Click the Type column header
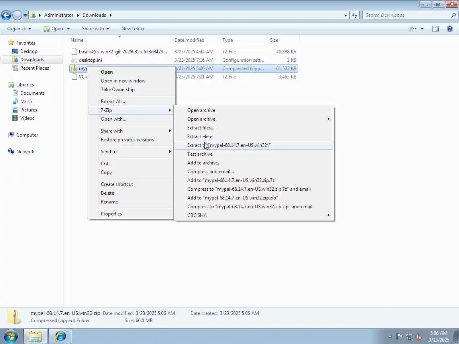459x344 pixels. (x=243, y=40)
